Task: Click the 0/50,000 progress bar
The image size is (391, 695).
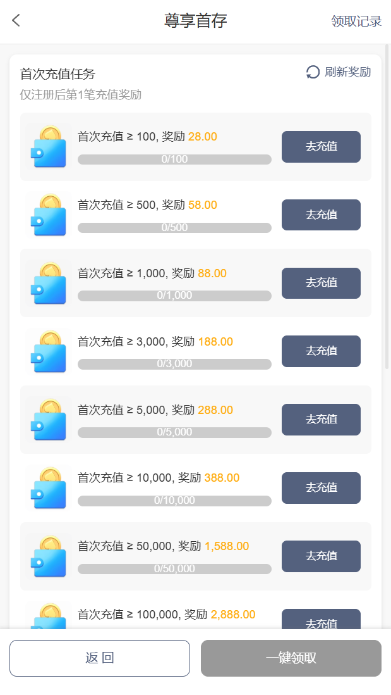Action: click(x=174, y=569)
